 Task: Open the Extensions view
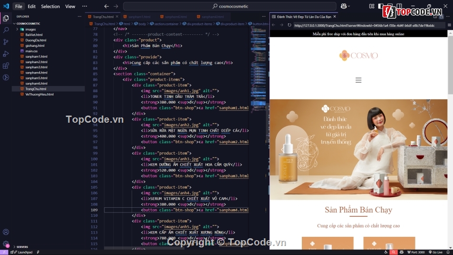click(6, 65)
